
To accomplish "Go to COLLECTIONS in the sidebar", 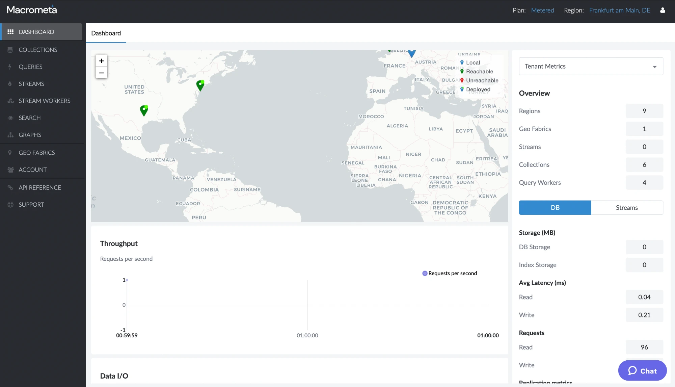I will click(x=38, y=50).
